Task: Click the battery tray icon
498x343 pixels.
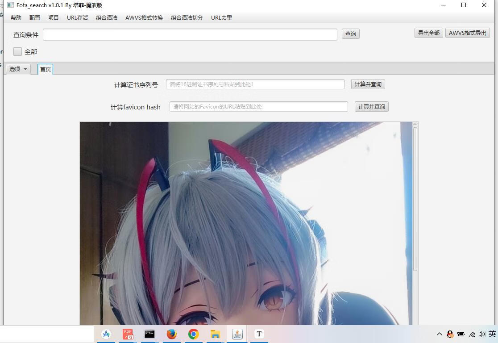Action: [461, 334]
